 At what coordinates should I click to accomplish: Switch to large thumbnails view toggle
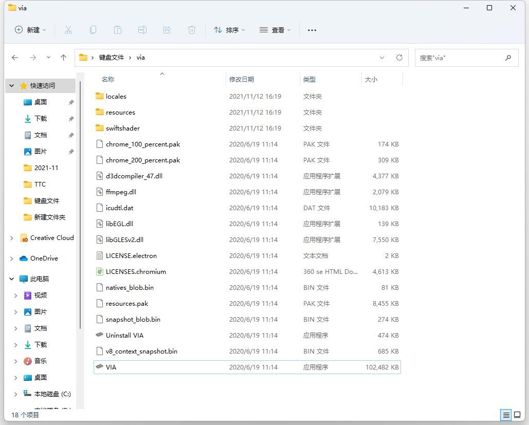(x=518, y=415)
